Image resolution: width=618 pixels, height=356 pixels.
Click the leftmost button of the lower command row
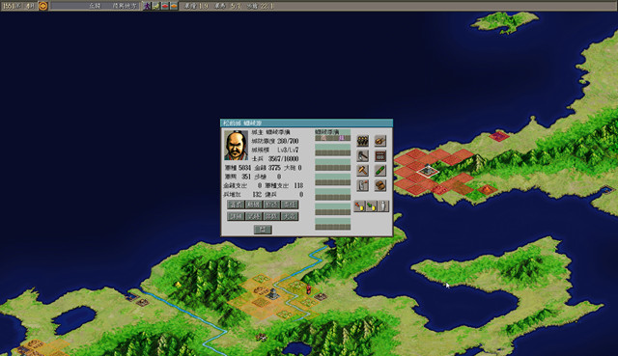236,216
